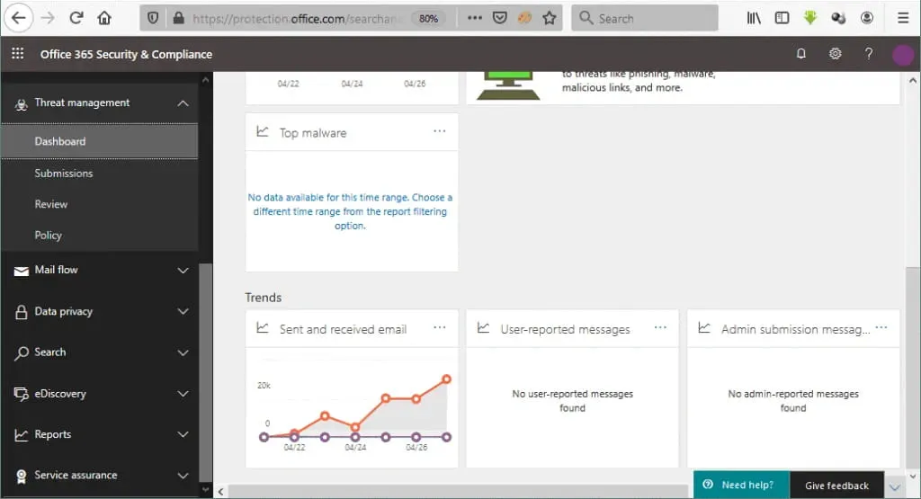
Task: Open the Firefox library icon
Action: click(x=754, y=18)
